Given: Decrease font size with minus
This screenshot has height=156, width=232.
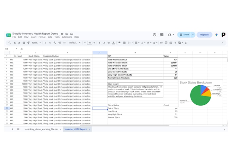Looking at the screenshot, I should (x=85, y=43).
